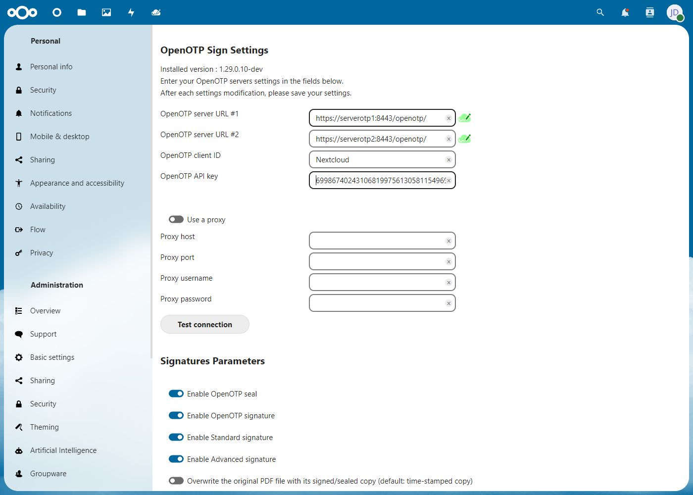Open the search magnifier icon
This screenshot has height=495, width=693.
click(600, 12)
